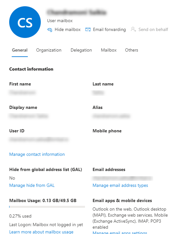Click the eye icon beside Hide mailbox
The width and height of the screenshot is (191, 234).
click(x=50, y=30)
